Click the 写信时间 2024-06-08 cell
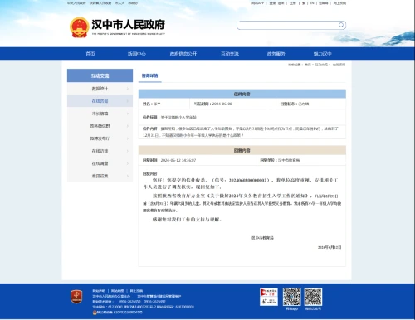The image size is (415, 320). tap(232, 104)
